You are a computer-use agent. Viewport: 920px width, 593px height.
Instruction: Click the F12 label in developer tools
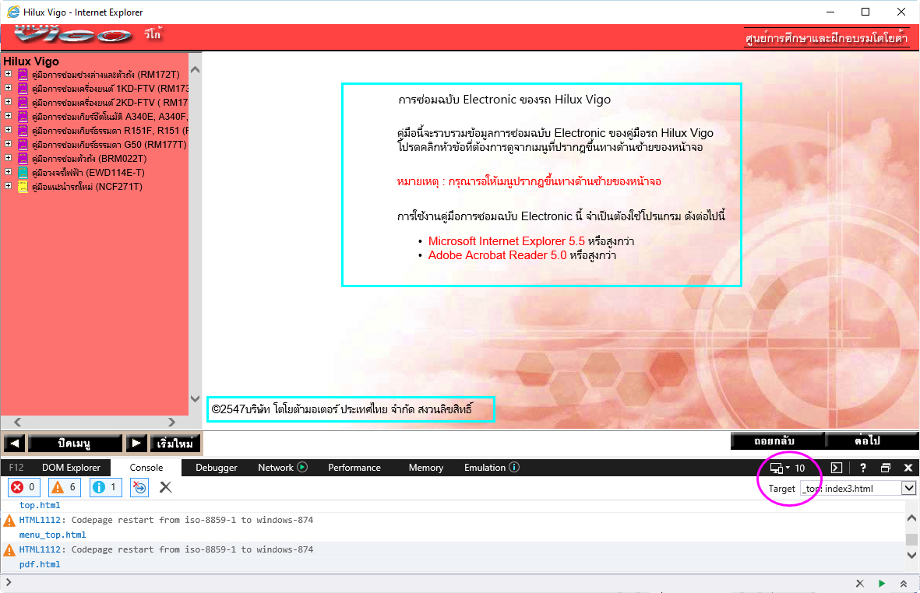tap(16, 468)
